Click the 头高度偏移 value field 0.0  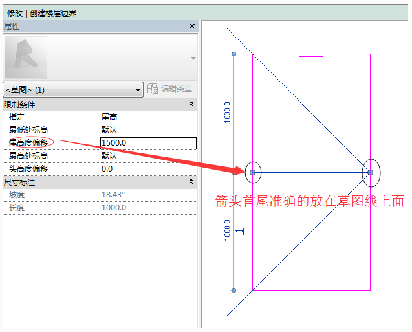click(148, 169)
